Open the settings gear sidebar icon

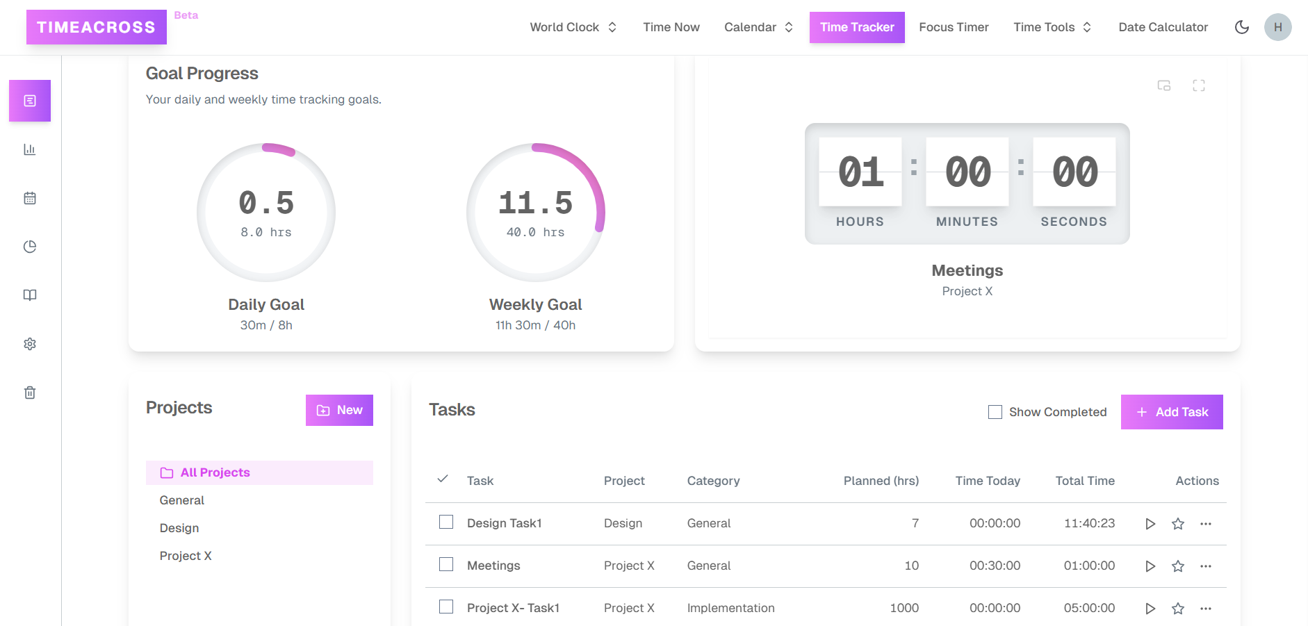pyautogui.click(x=30, y=344)
